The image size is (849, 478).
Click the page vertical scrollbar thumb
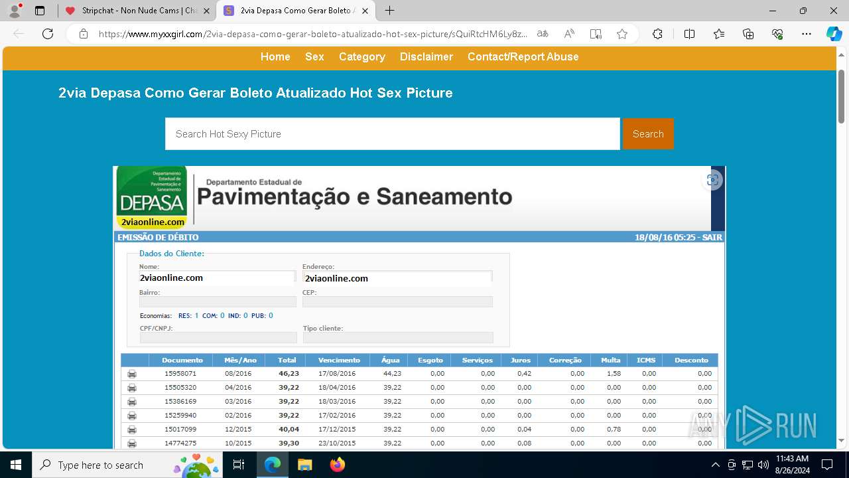841,96
